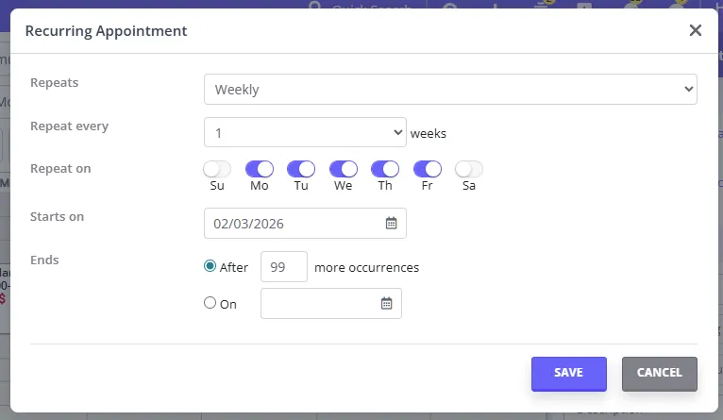Expand the Repeat every weeks dropdown
The image size is (723, 420).
tap(305, 132)
